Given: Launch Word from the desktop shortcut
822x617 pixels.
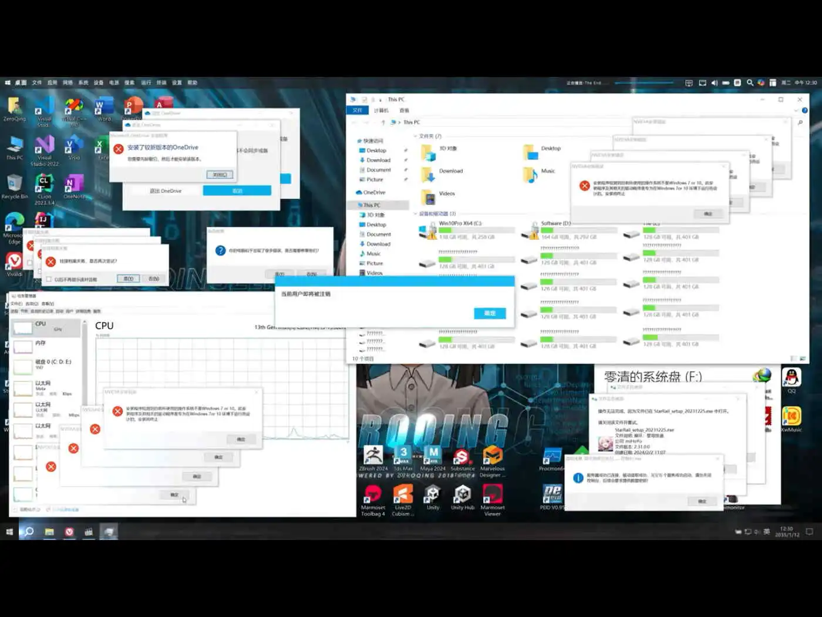Looking at the screenshot, I should point(105,109).
